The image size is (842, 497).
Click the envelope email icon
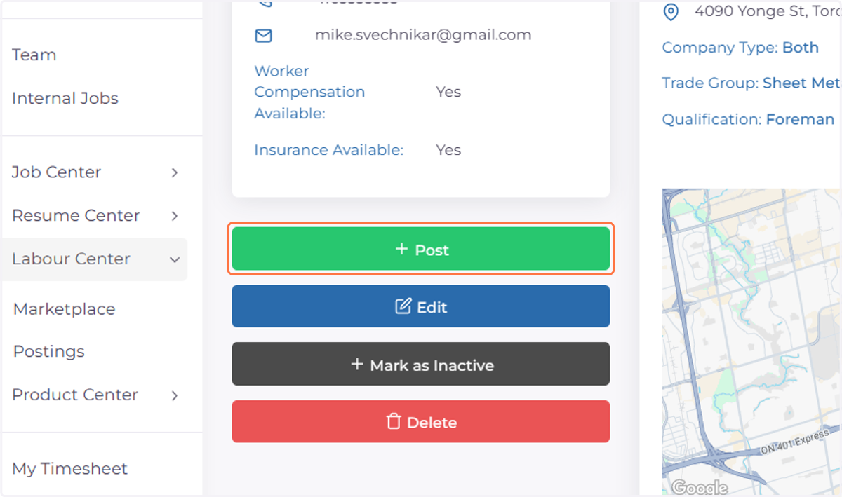[x=263, y=35]
